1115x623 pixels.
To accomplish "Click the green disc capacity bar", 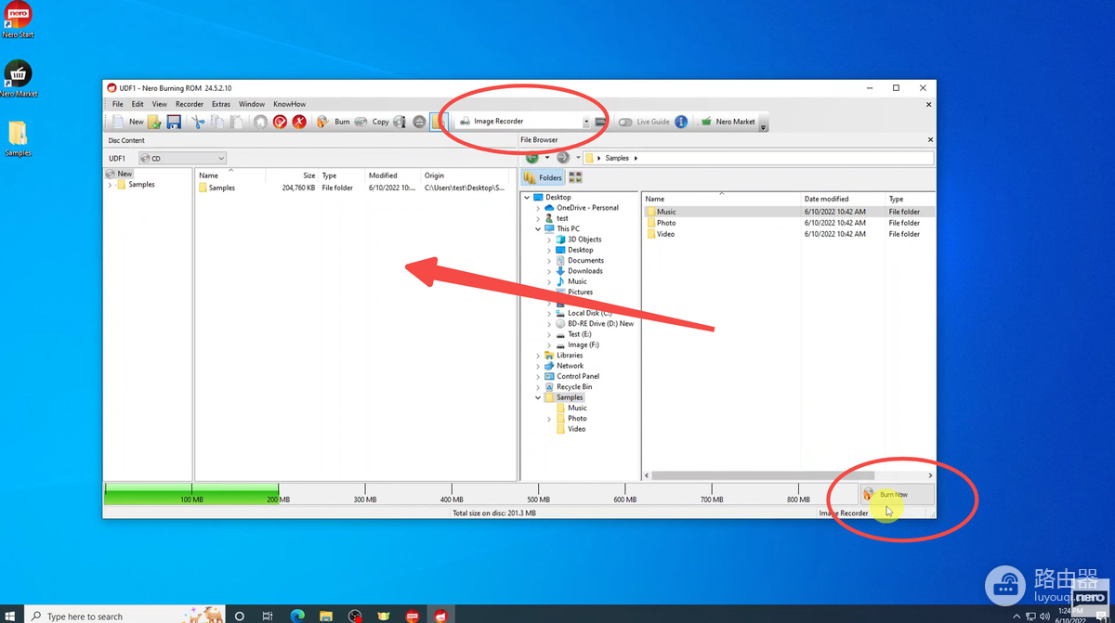I will click(x=191, y=493).
